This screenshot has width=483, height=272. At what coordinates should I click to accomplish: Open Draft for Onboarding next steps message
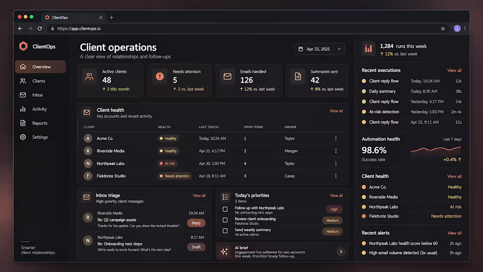click(x=196, y=247)
